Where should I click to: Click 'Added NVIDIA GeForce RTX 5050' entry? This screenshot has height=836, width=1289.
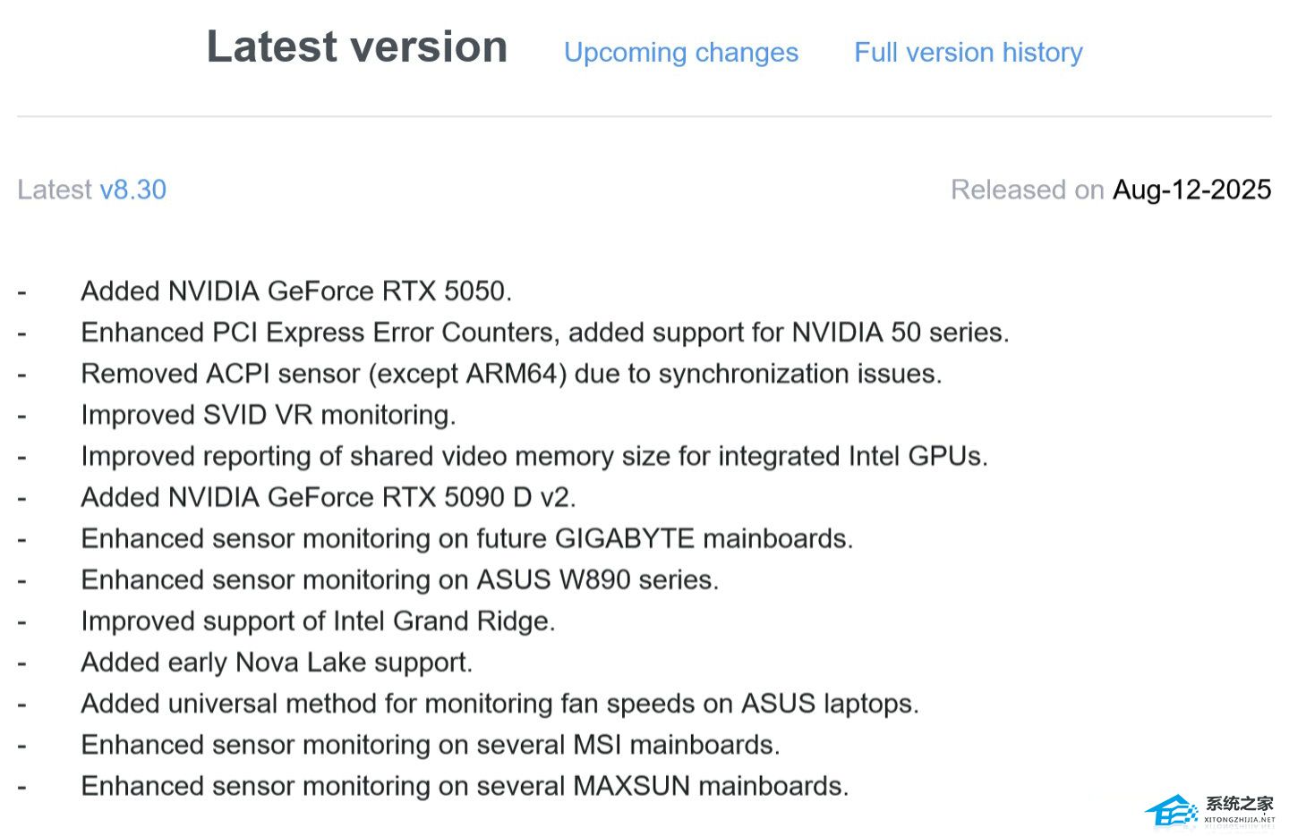coord(295,291)
